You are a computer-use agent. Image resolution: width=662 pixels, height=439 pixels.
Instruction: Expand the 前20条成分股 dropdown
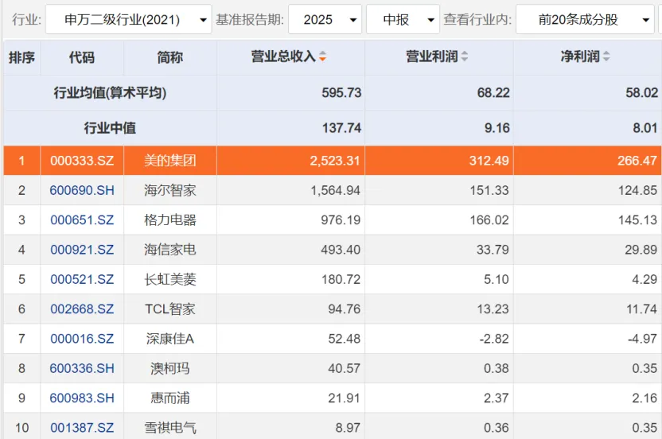(585, 19)
